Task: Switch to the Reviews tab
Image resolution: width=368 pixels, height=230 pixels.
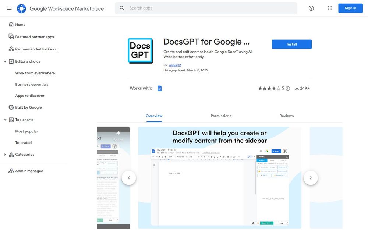Action: coord(287,116)
